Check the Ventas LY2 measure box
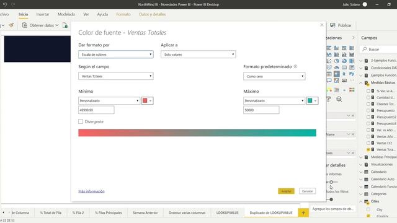397x223 pixels. pos(368,143)
